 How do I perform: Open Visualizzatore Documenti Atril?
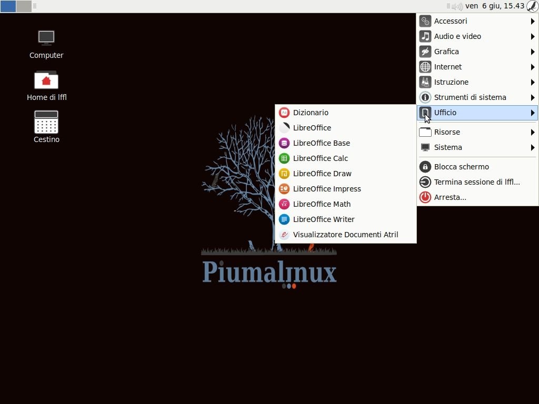click(x=345, y=235)
